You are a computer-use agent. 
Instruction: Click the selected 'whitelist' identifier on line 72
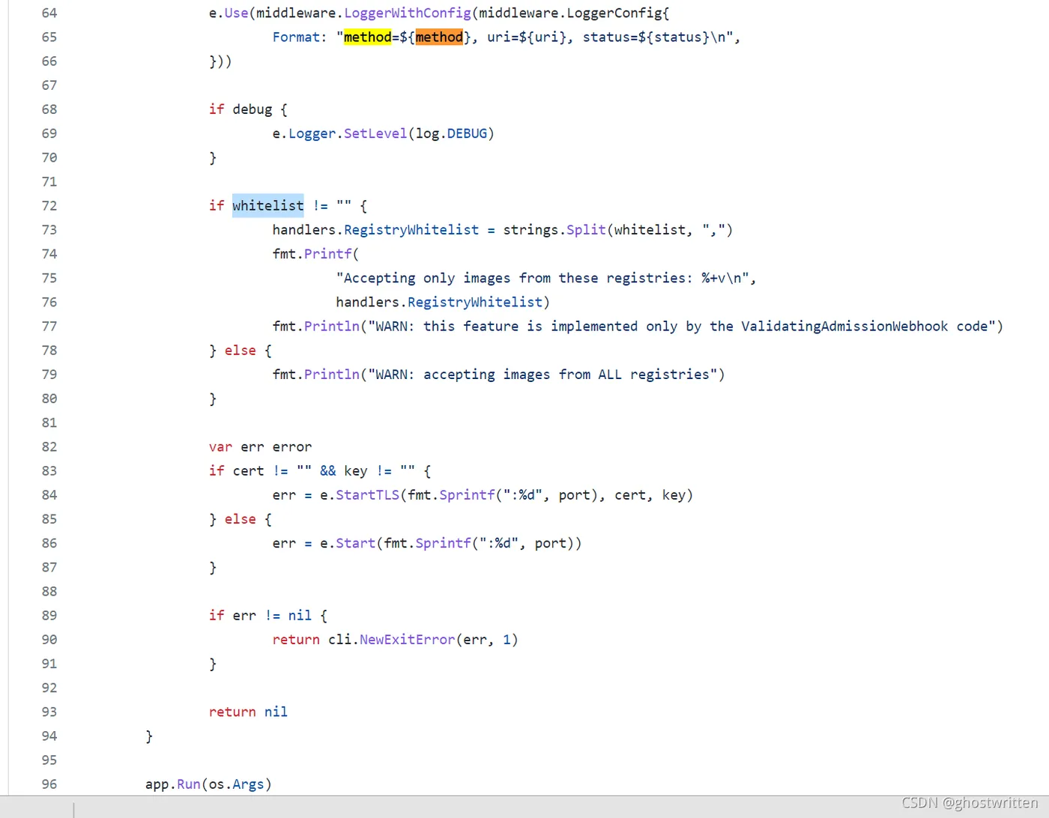[x=267, y=205]
